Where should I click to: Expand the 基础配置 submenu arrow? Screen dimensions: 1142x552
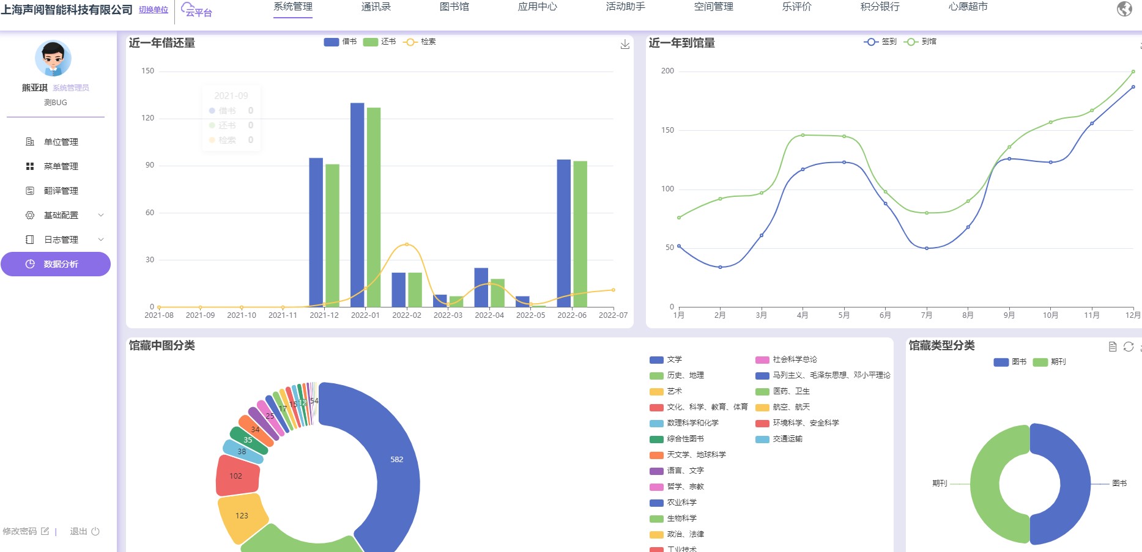(x=101, y=215)
